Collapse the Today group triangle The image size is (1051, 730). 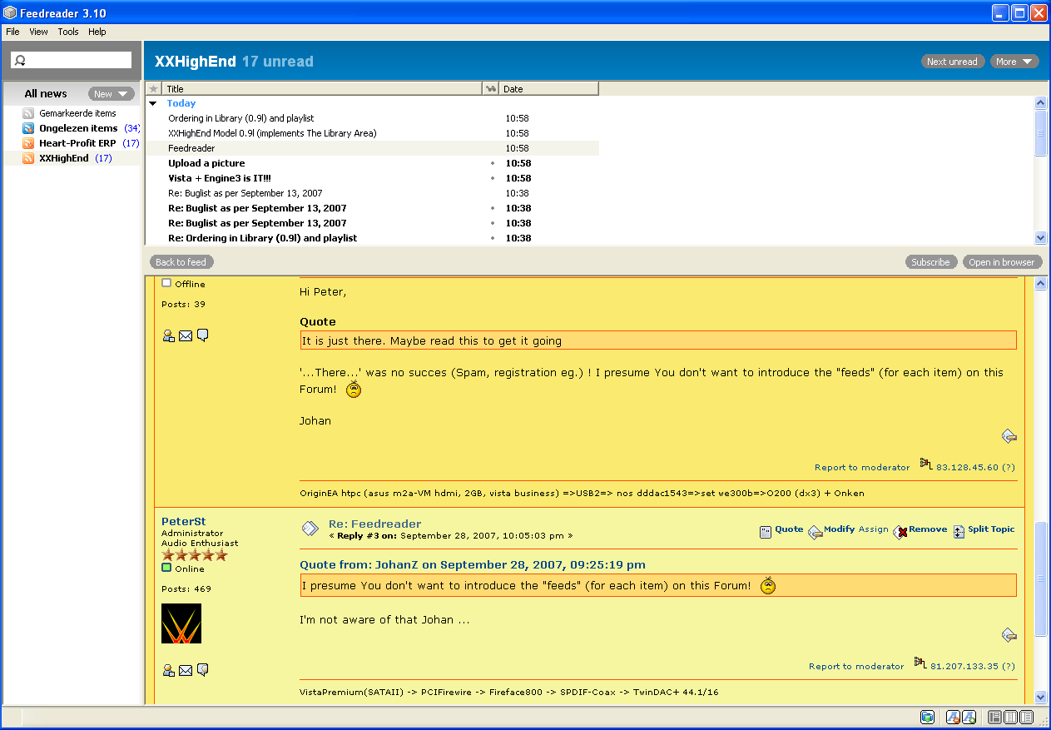tap(153, 104)
